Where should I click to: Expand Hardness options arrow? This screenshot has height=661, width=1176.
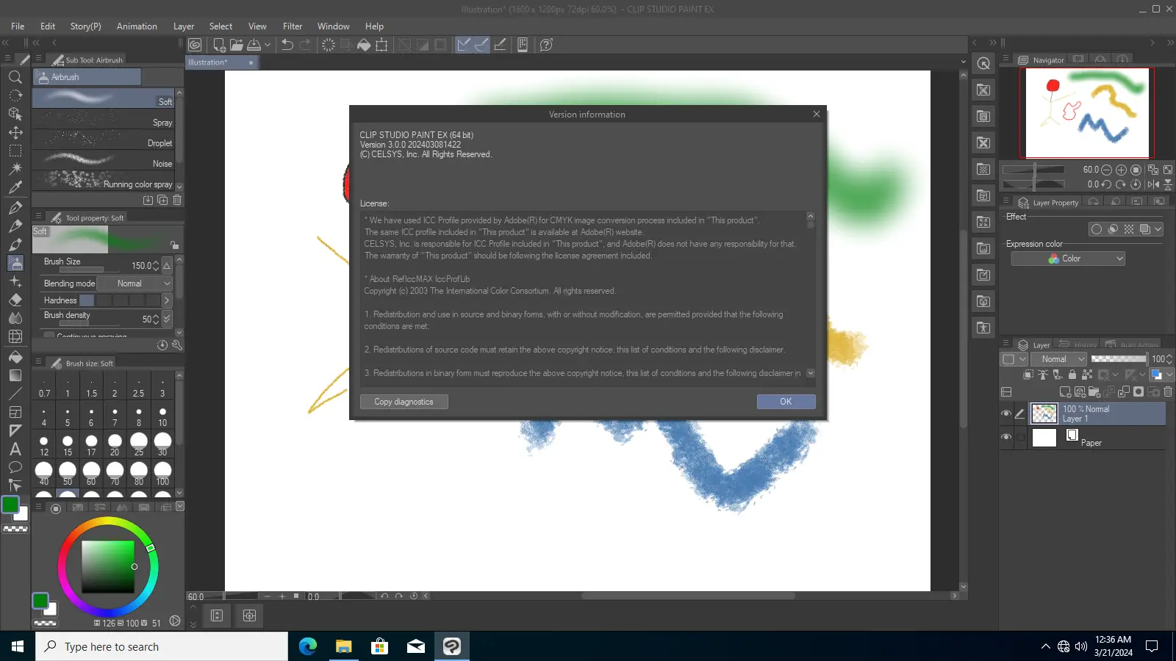[167, 300]
